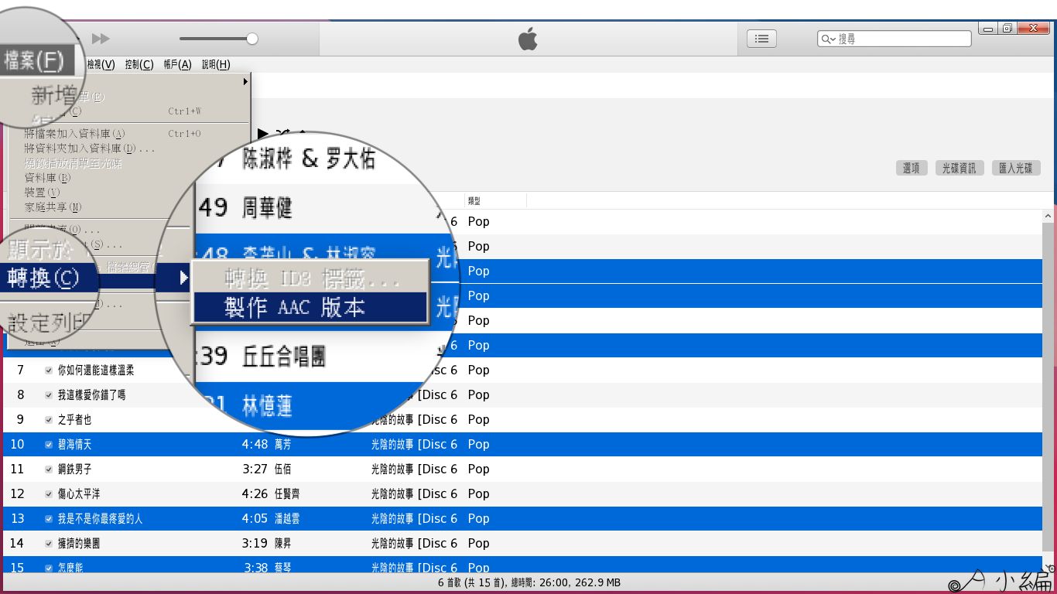
Task: Click duration 3:27 of 鋼鉄男子
Action: coord(255,469)
